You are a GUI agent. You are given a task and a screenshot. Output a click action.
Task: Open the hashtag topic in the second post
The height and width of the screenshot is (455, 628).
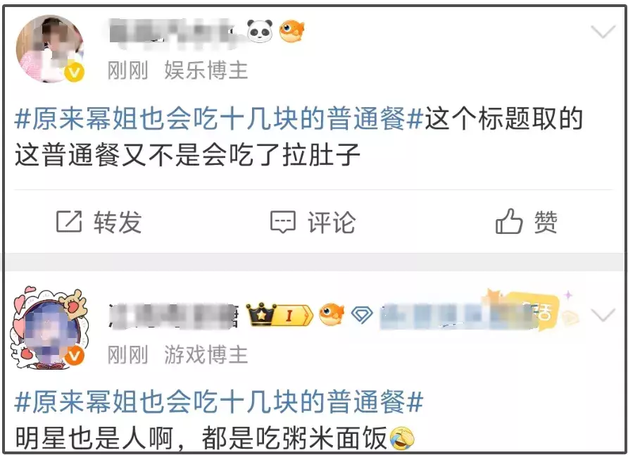click(x=219, y=401)
